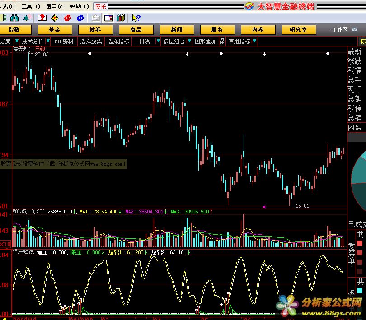Click the red globe toolbar icon
366x320 pixels.
67,18
